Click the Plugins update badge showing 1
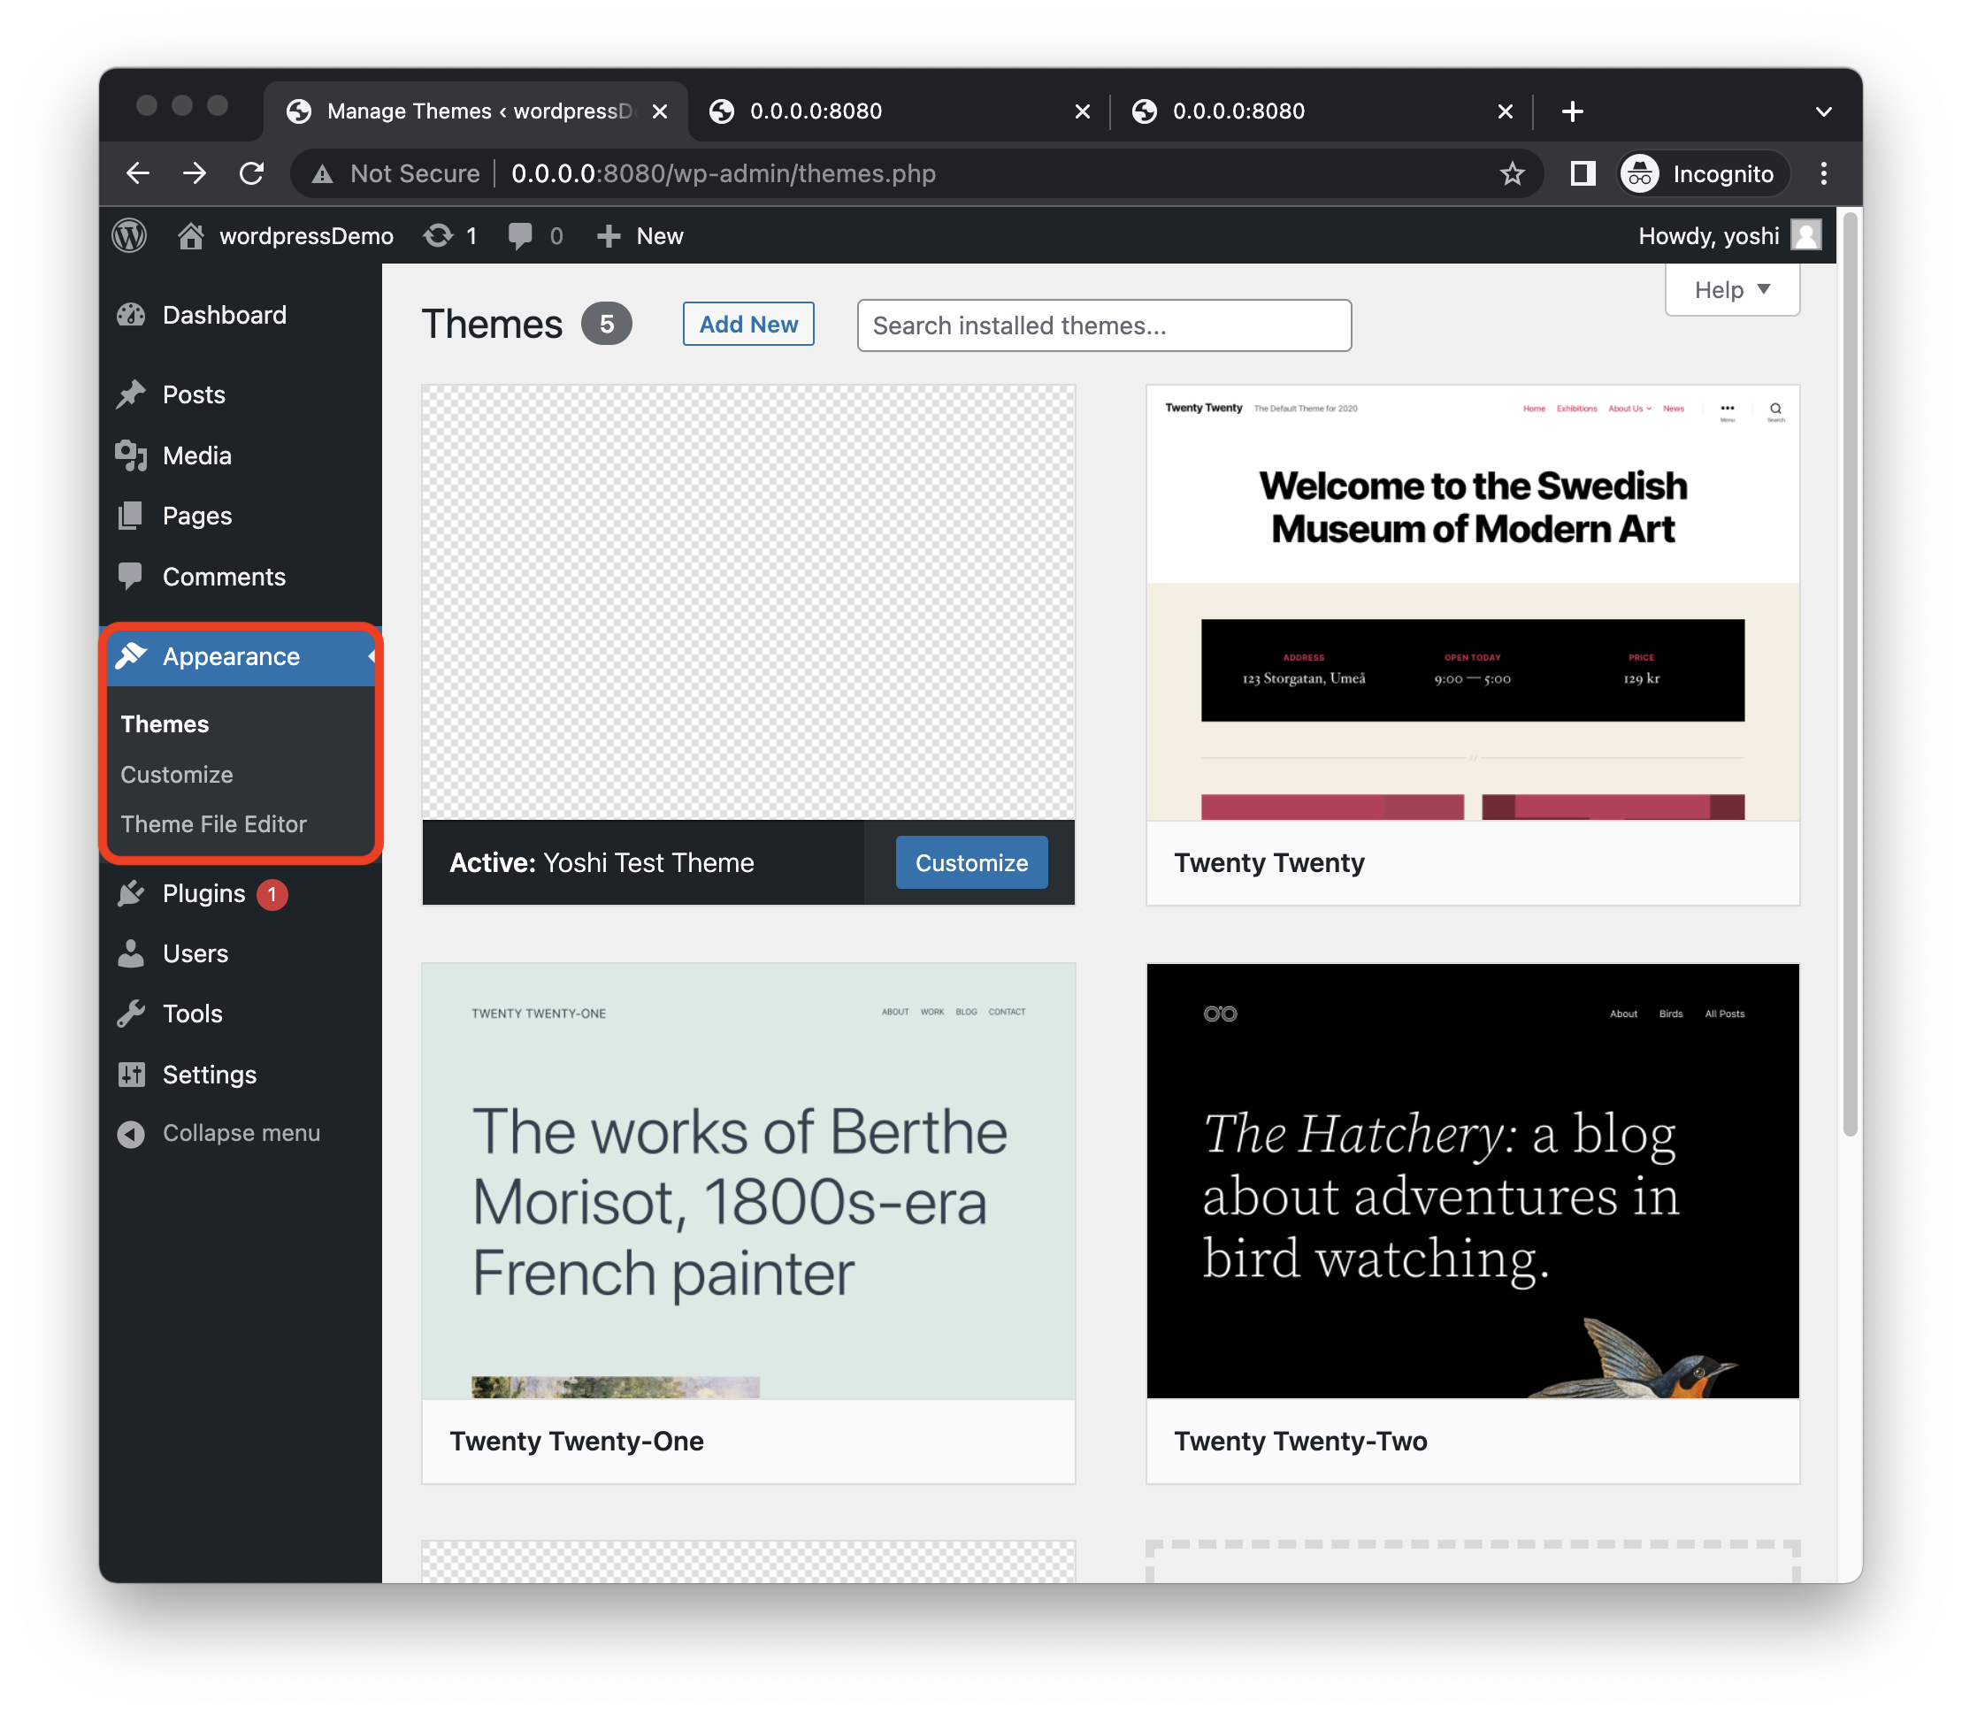This screenshot has height=1714, width=1962. 272,893
